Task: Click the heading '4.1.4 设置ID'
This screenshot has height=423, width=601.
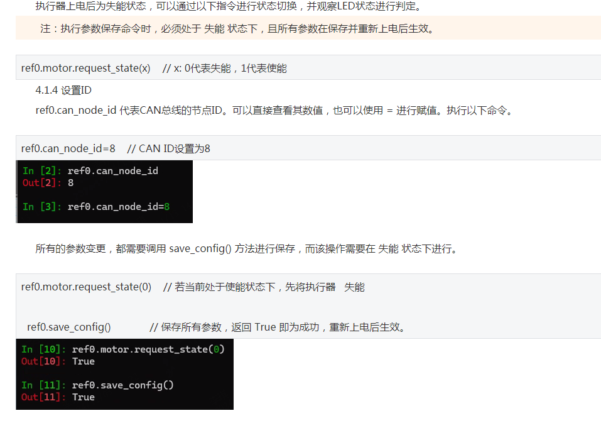Action: click(x=63, y=91)
